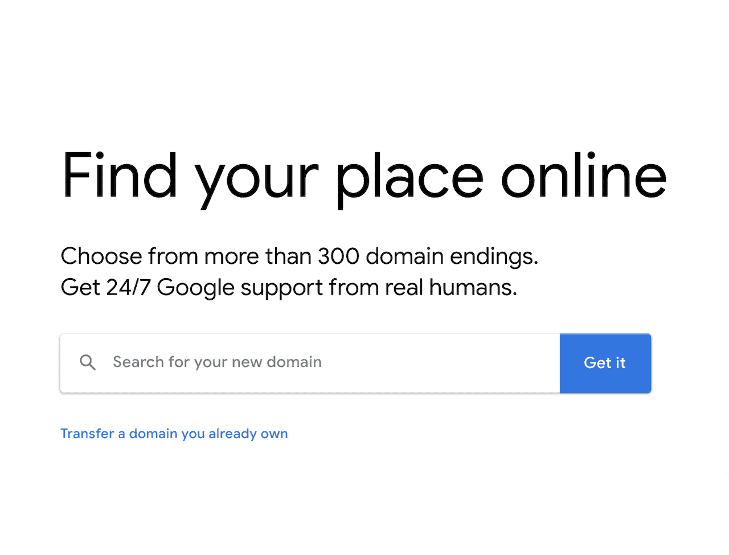This screenshot has height=555, width=729.
Task: Click the word 'support' in the subtitle
Action: 281,289
